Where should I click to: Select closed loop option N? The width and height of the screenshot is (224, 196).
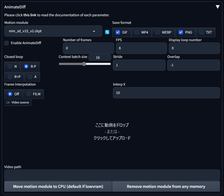pyautogui.click(x=12, y=67)
